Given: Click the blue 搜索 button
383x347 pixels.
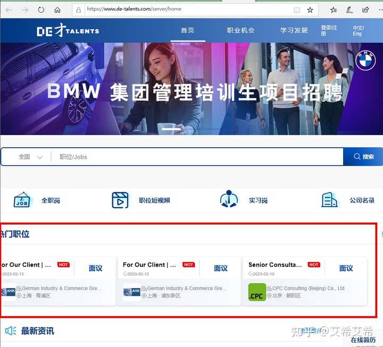Looking at the screenshot, I should [x=364, y=156].
